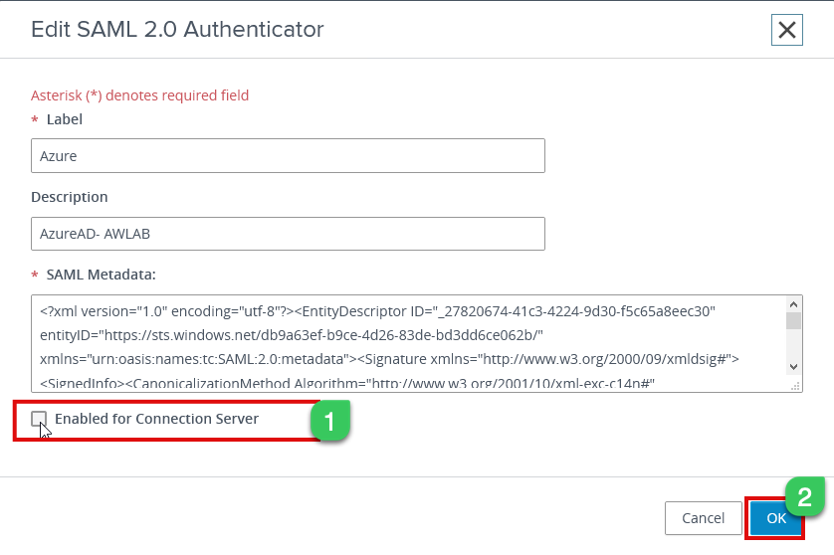The height and width of the screenshot is (555, 834).
Task: Click the Description field caption
Action: (x=70, y=197)
